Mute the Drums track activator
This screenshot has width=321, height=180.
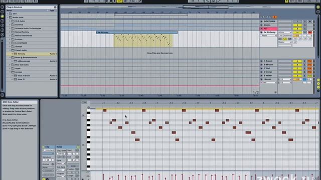(x=297, y=25)
